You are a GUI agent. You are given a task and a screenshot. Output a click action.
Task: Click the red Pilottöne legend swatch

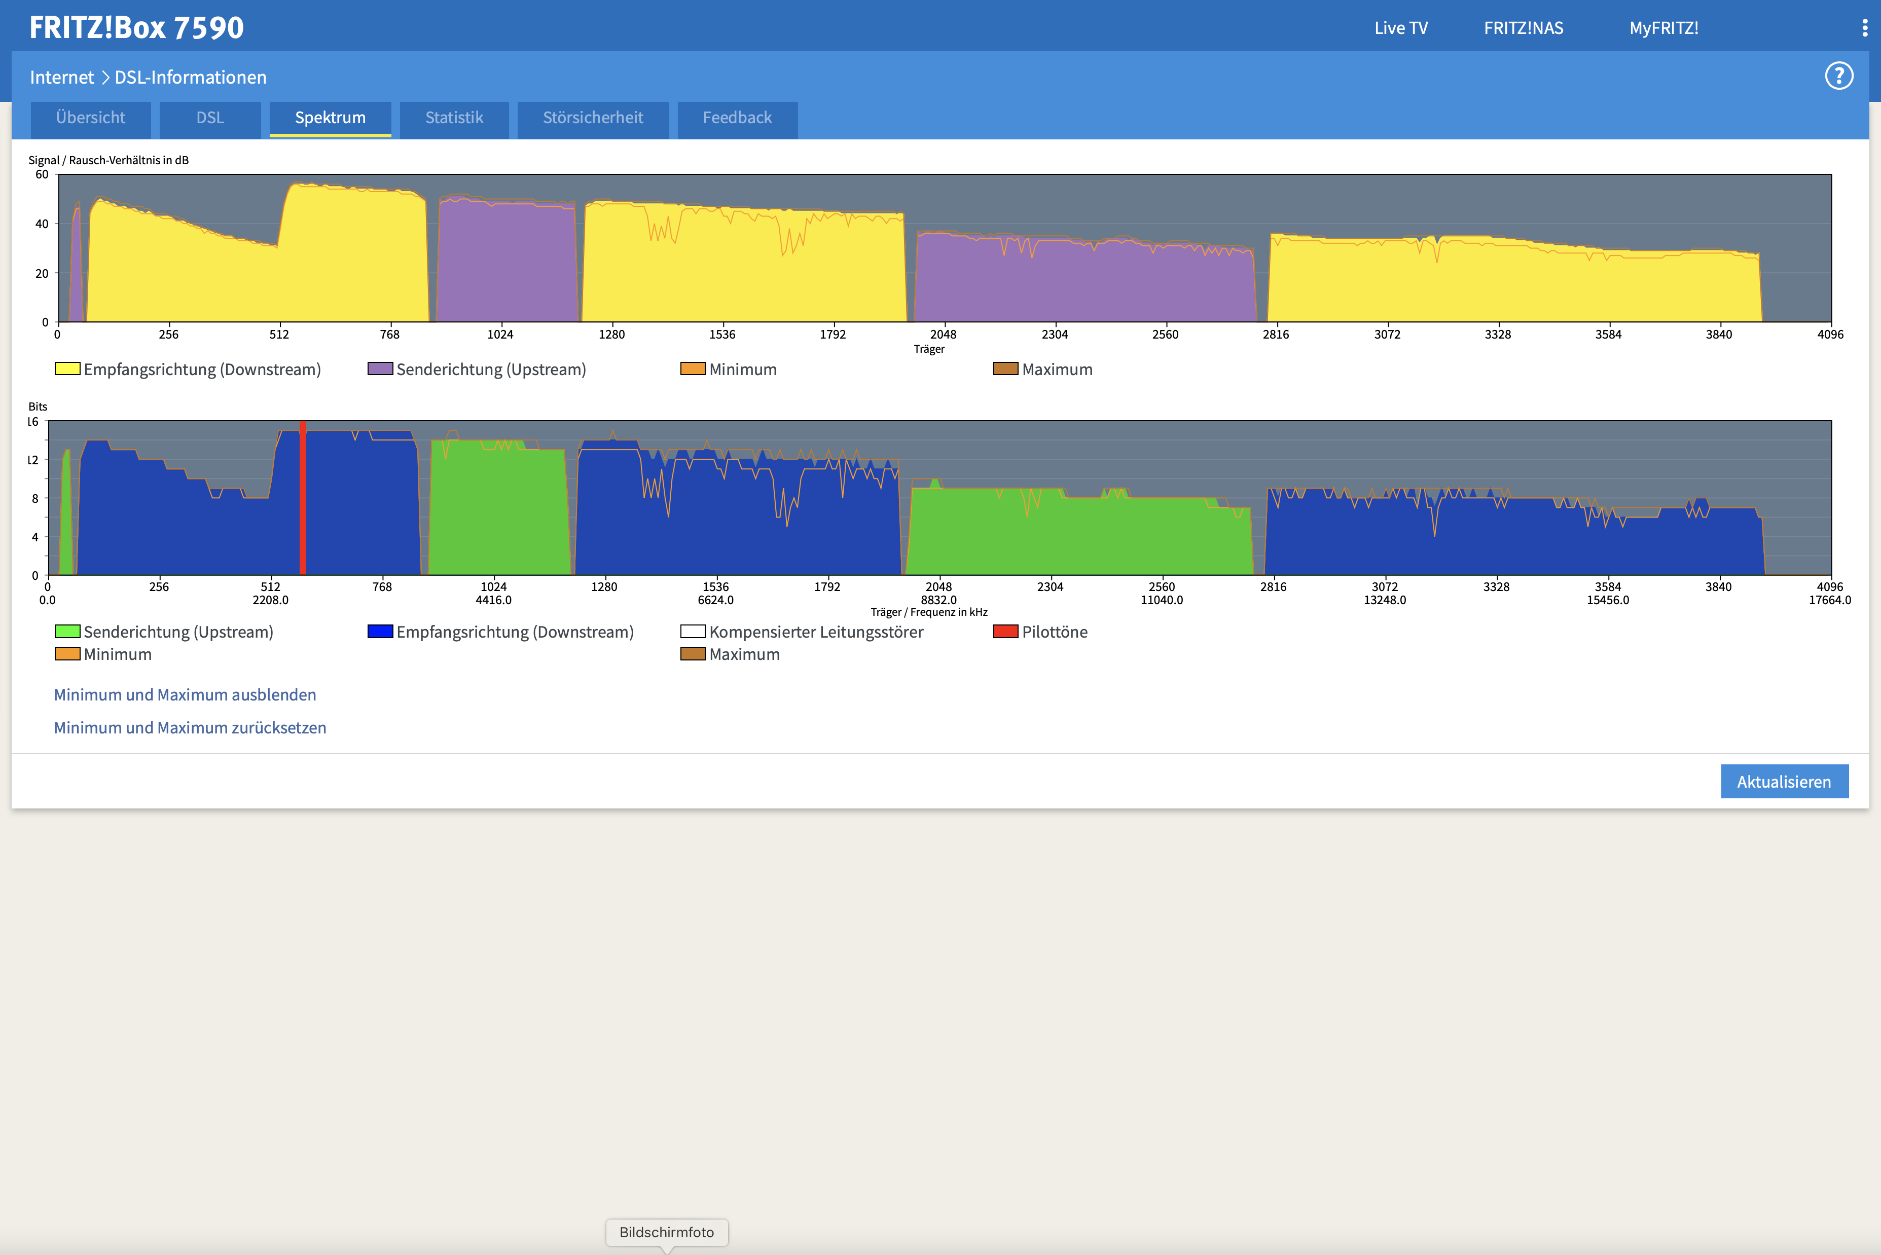1004,632
